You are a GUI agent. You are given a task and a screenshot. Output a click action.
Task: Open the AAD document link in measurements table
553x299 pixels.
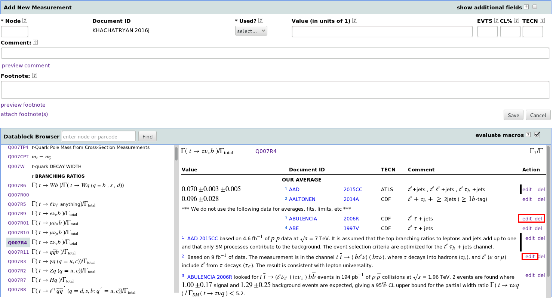tap(294, 189)
